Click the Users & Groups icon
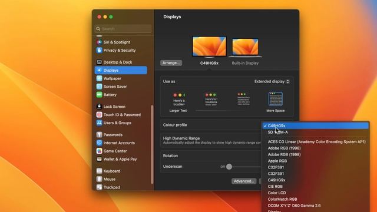The height and width of the screenshot is (212, 377). [99, 123]
